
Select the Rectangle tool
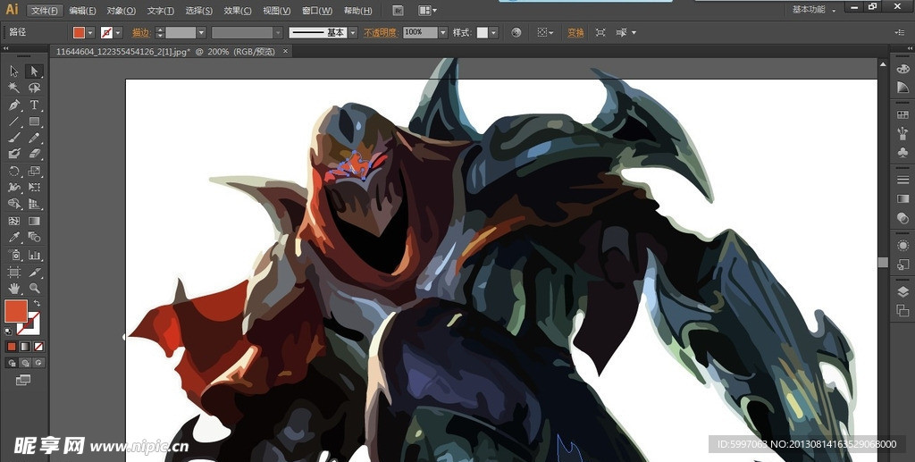point(35,122)
